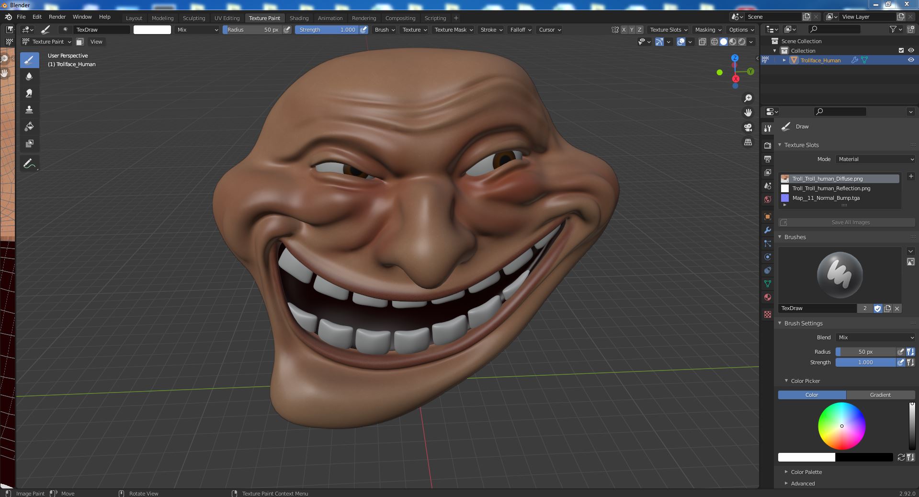Open the Texture Paint mode dropdown
The image size is (919, 497).
(x=47, y=42)
